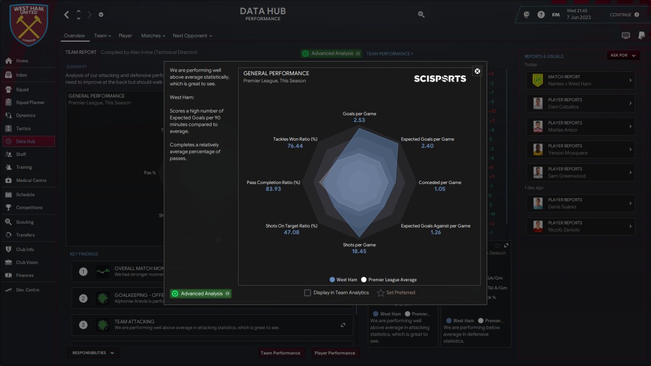
Task: Open Staff in the sidebar
Action: click(x=28, y=155)
